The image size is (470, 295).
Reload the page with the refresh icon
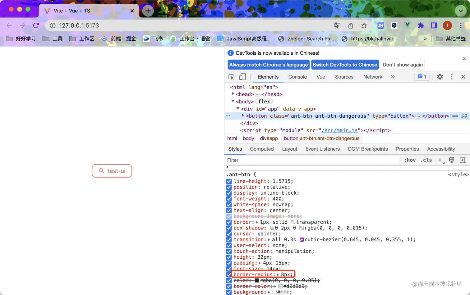click(x=36, y=25)
